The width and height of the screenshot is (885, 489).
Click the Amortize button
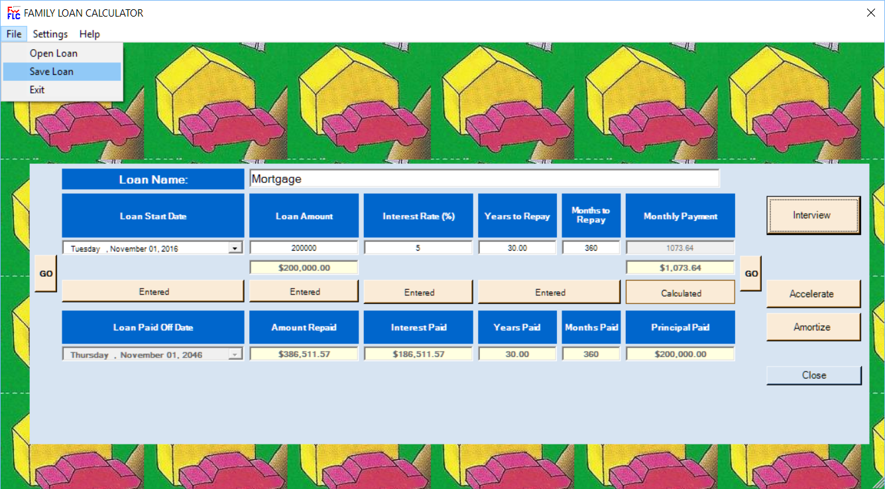pyautogui.click(x=813, y=326)
